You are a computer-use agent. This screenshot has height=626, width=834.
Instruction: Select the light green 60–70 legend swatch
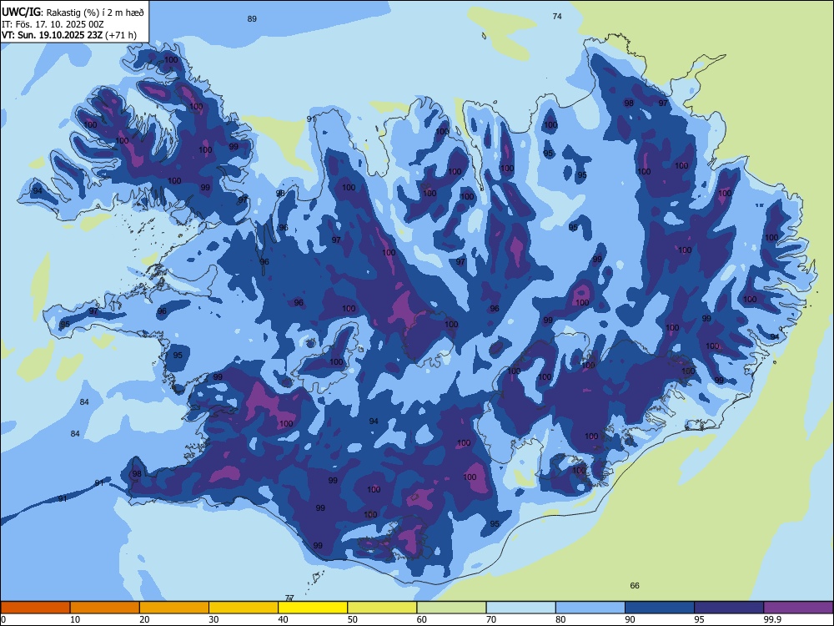[451, 608]
